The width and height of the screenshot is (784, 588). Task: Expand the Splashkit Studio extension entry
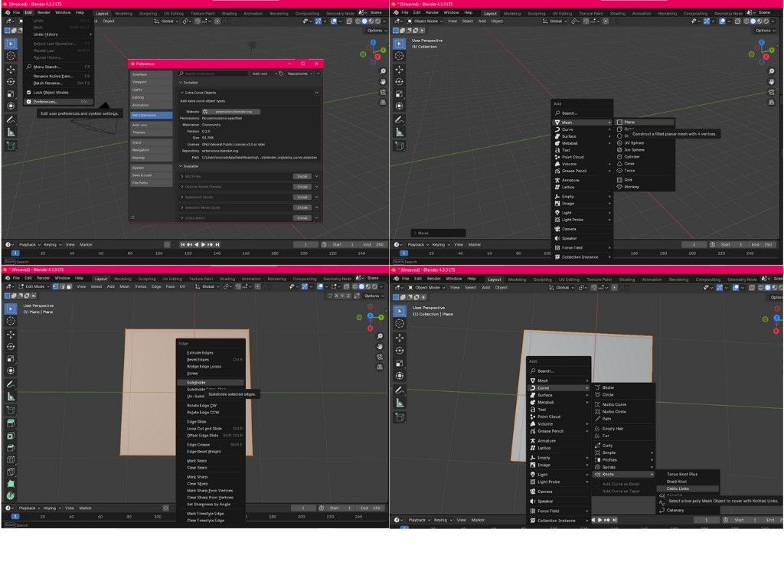coord(182,197)
